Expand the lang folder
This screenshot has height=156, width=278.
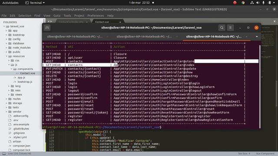point(9,86)
